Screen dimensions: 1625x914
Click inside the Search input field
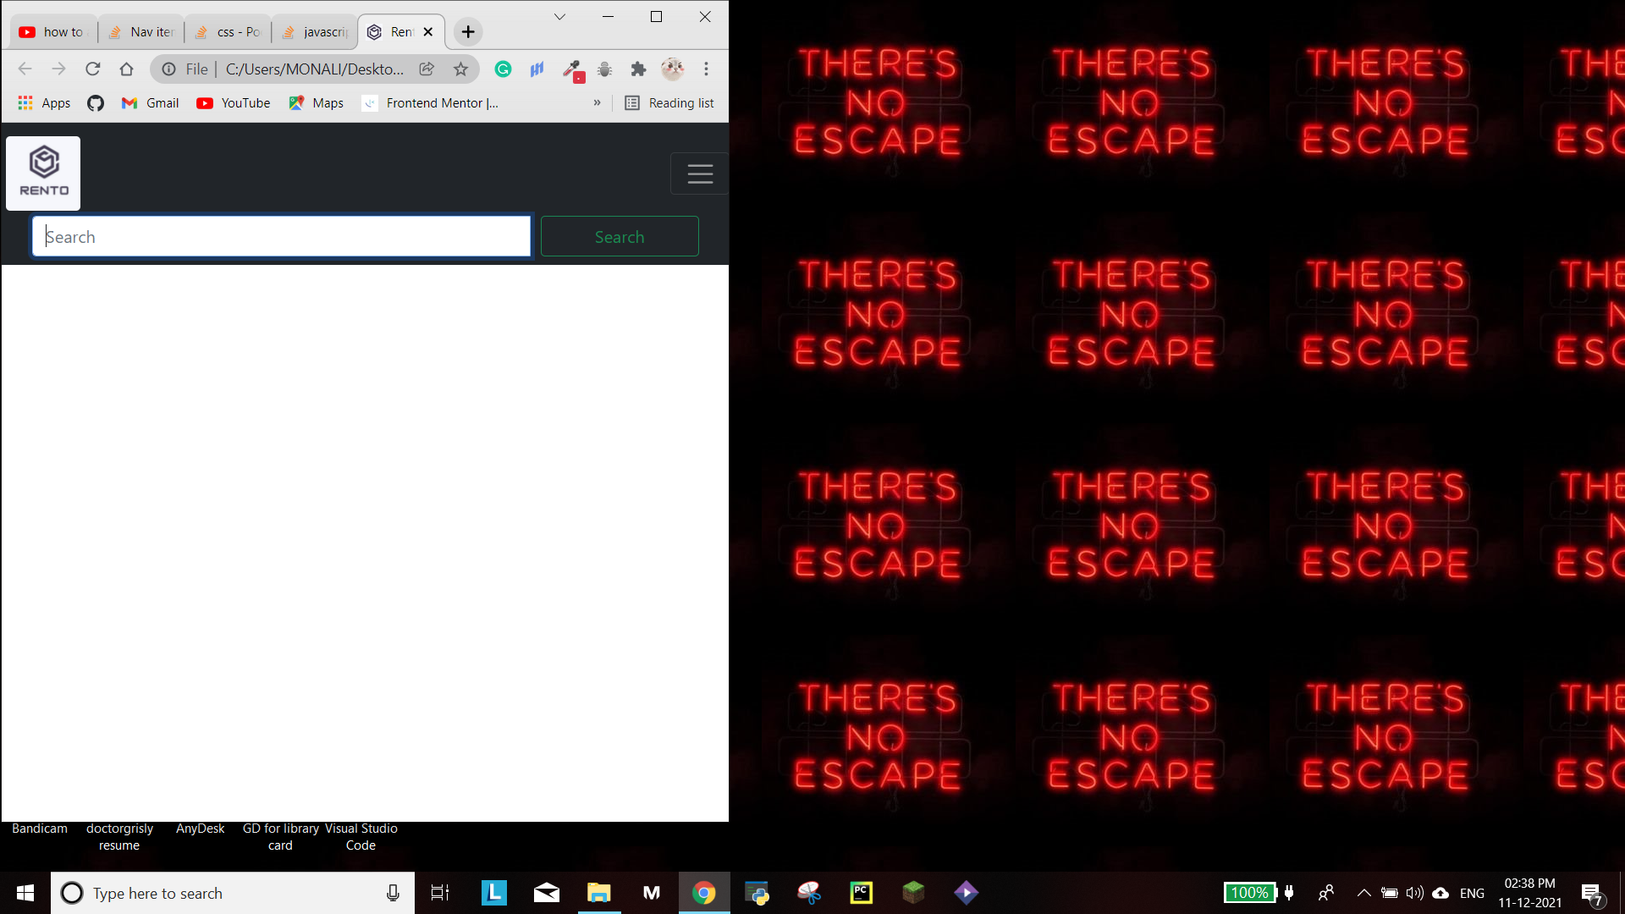point(281,237)
